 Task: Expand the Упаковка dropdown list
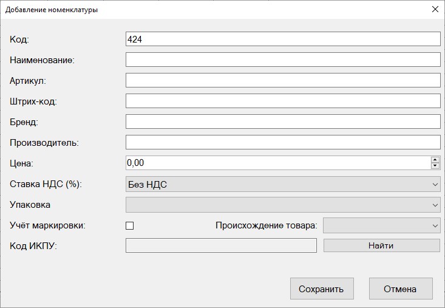click(282, 205)
